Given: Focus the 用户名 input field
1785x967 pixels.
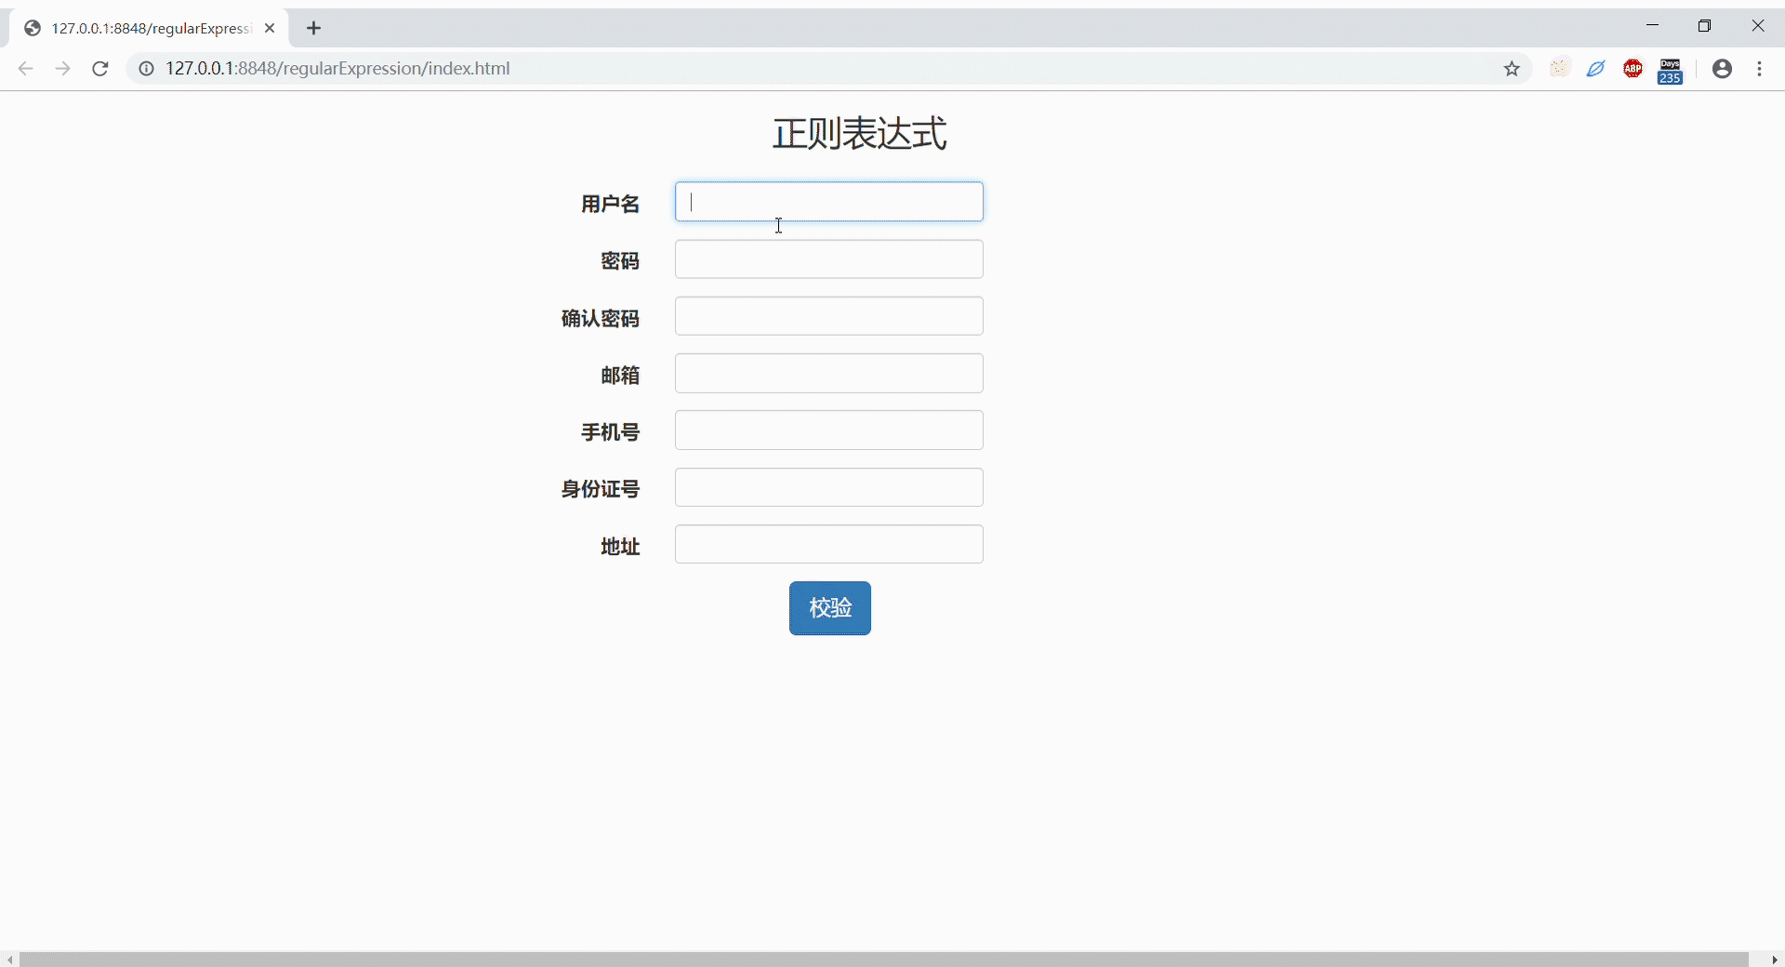Looking at the screenshot, I should pos(828,202).
